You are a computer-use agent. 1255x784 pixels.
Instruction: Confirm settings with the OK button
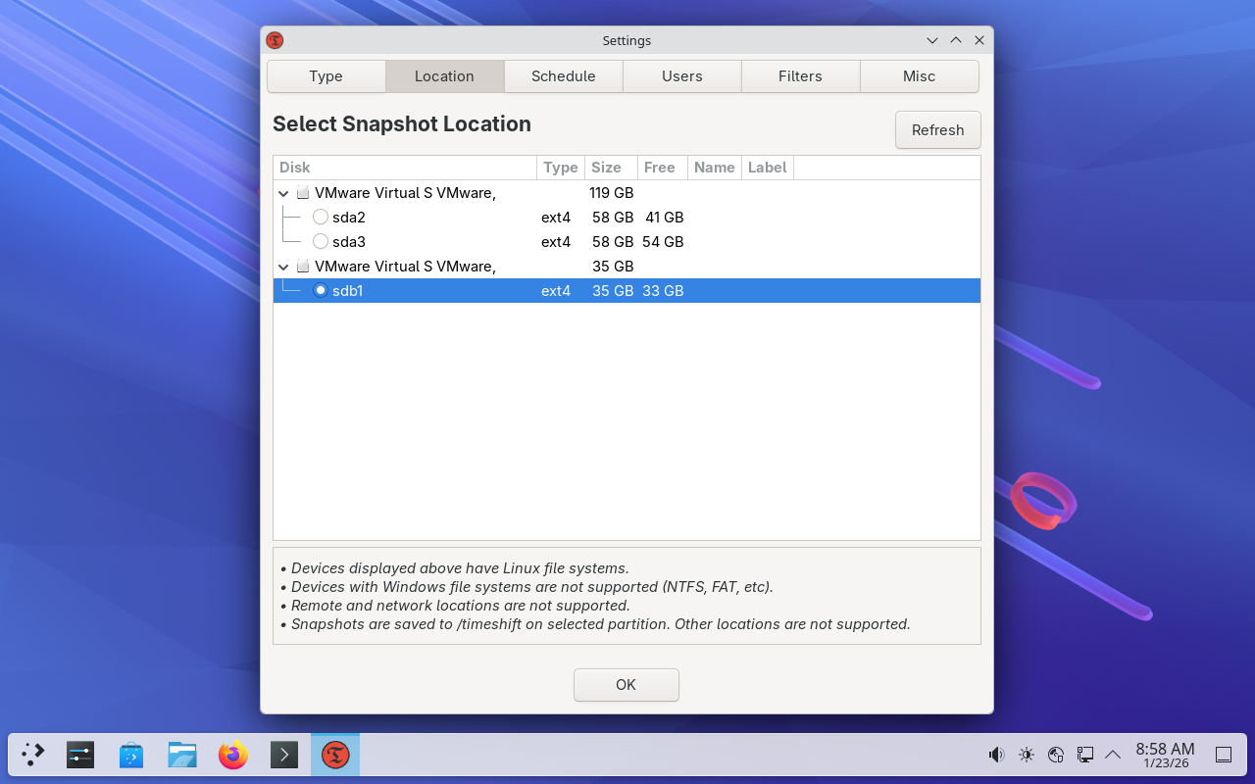click(x=626, y=685)
